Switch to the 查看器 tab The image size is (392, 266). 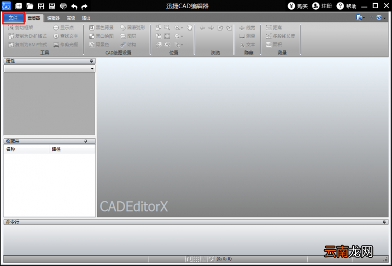(x=34, y=18)
